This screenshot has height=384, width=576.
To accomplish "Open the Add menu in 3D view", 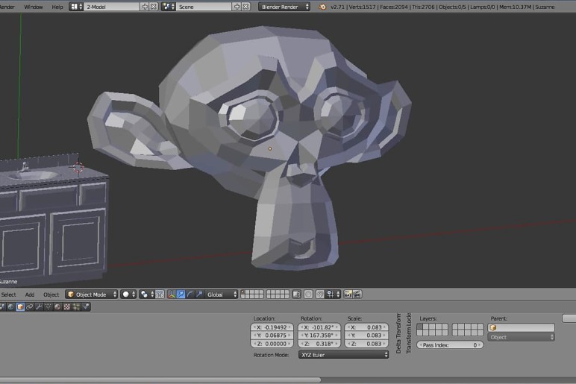I will 30,295.
